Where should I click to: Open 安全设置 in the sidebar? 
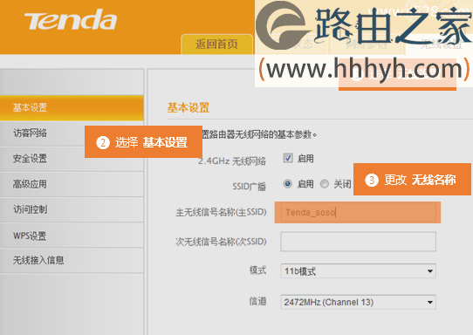tap(72, 159)
